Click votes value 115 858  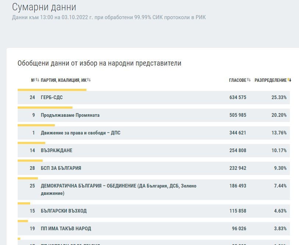238,211
